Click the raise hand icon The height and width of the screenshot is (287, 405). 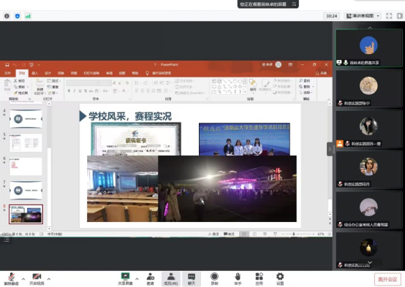tap(238, 279)
